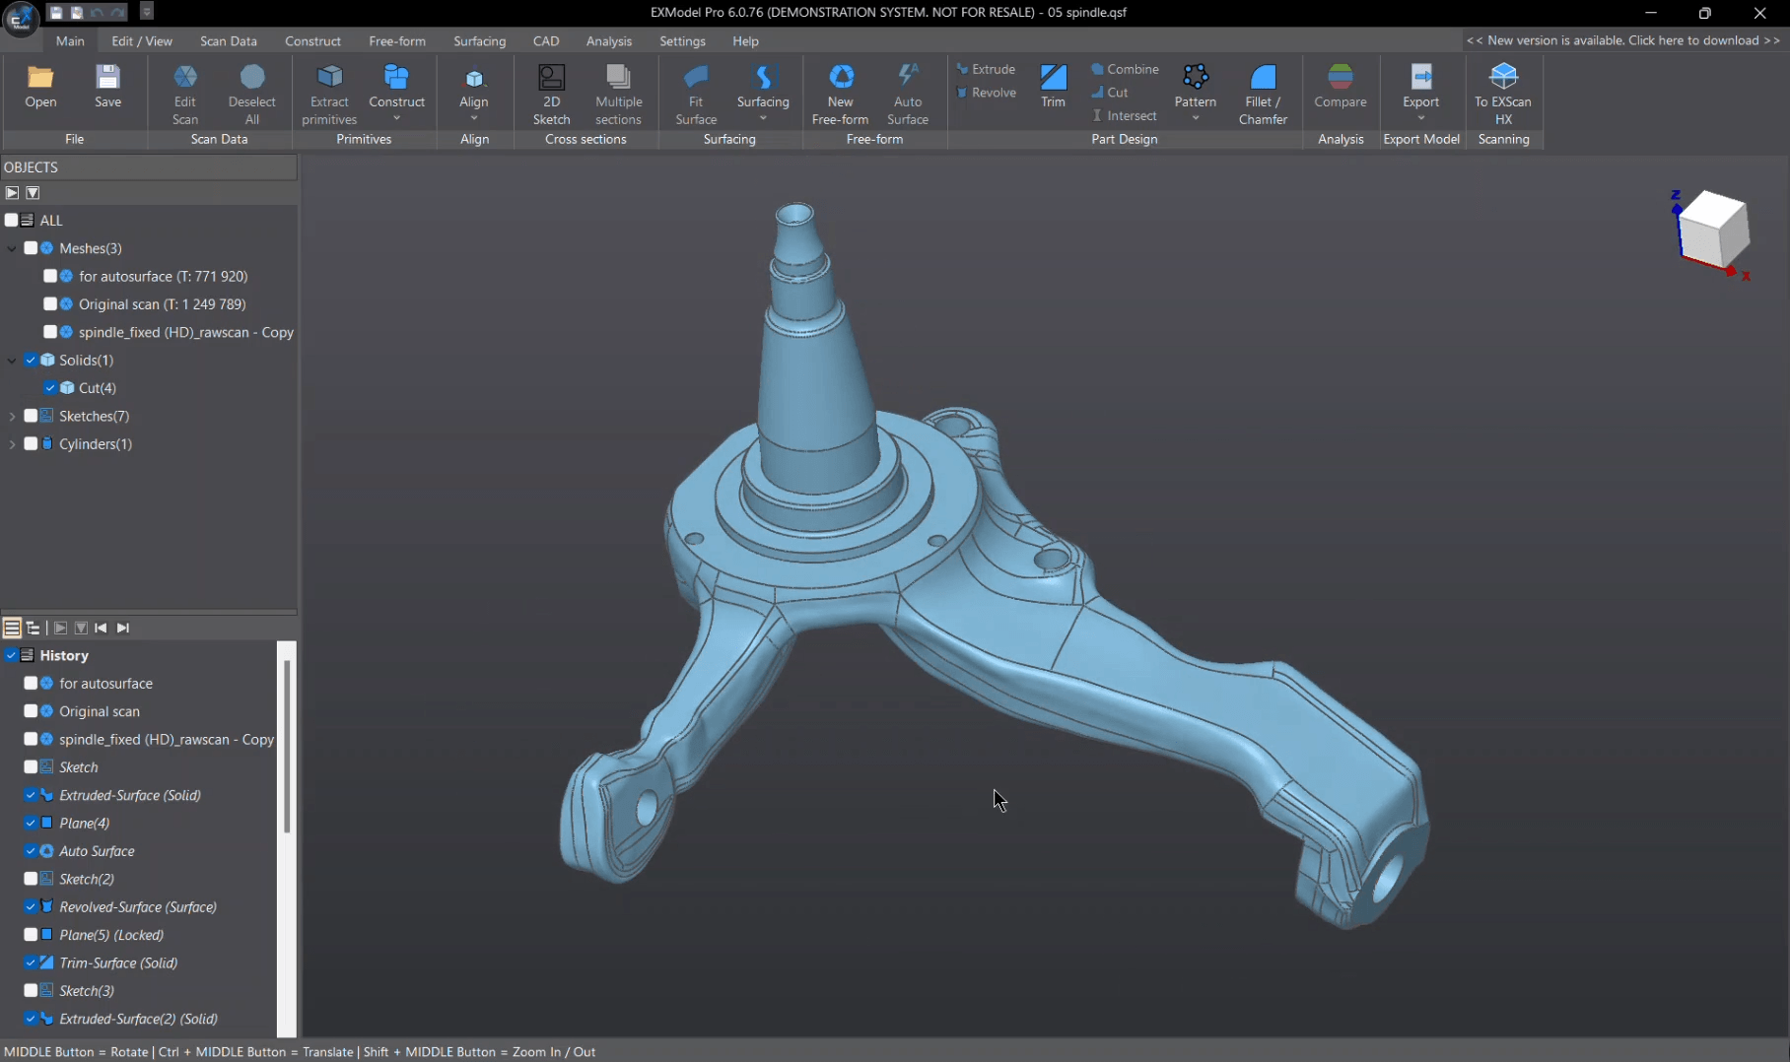Image resolution: width=1790 pixels, height=1062 pixels.
Task: Enable visibility of the Original scan mesh
Action: [x=49, y=304]
